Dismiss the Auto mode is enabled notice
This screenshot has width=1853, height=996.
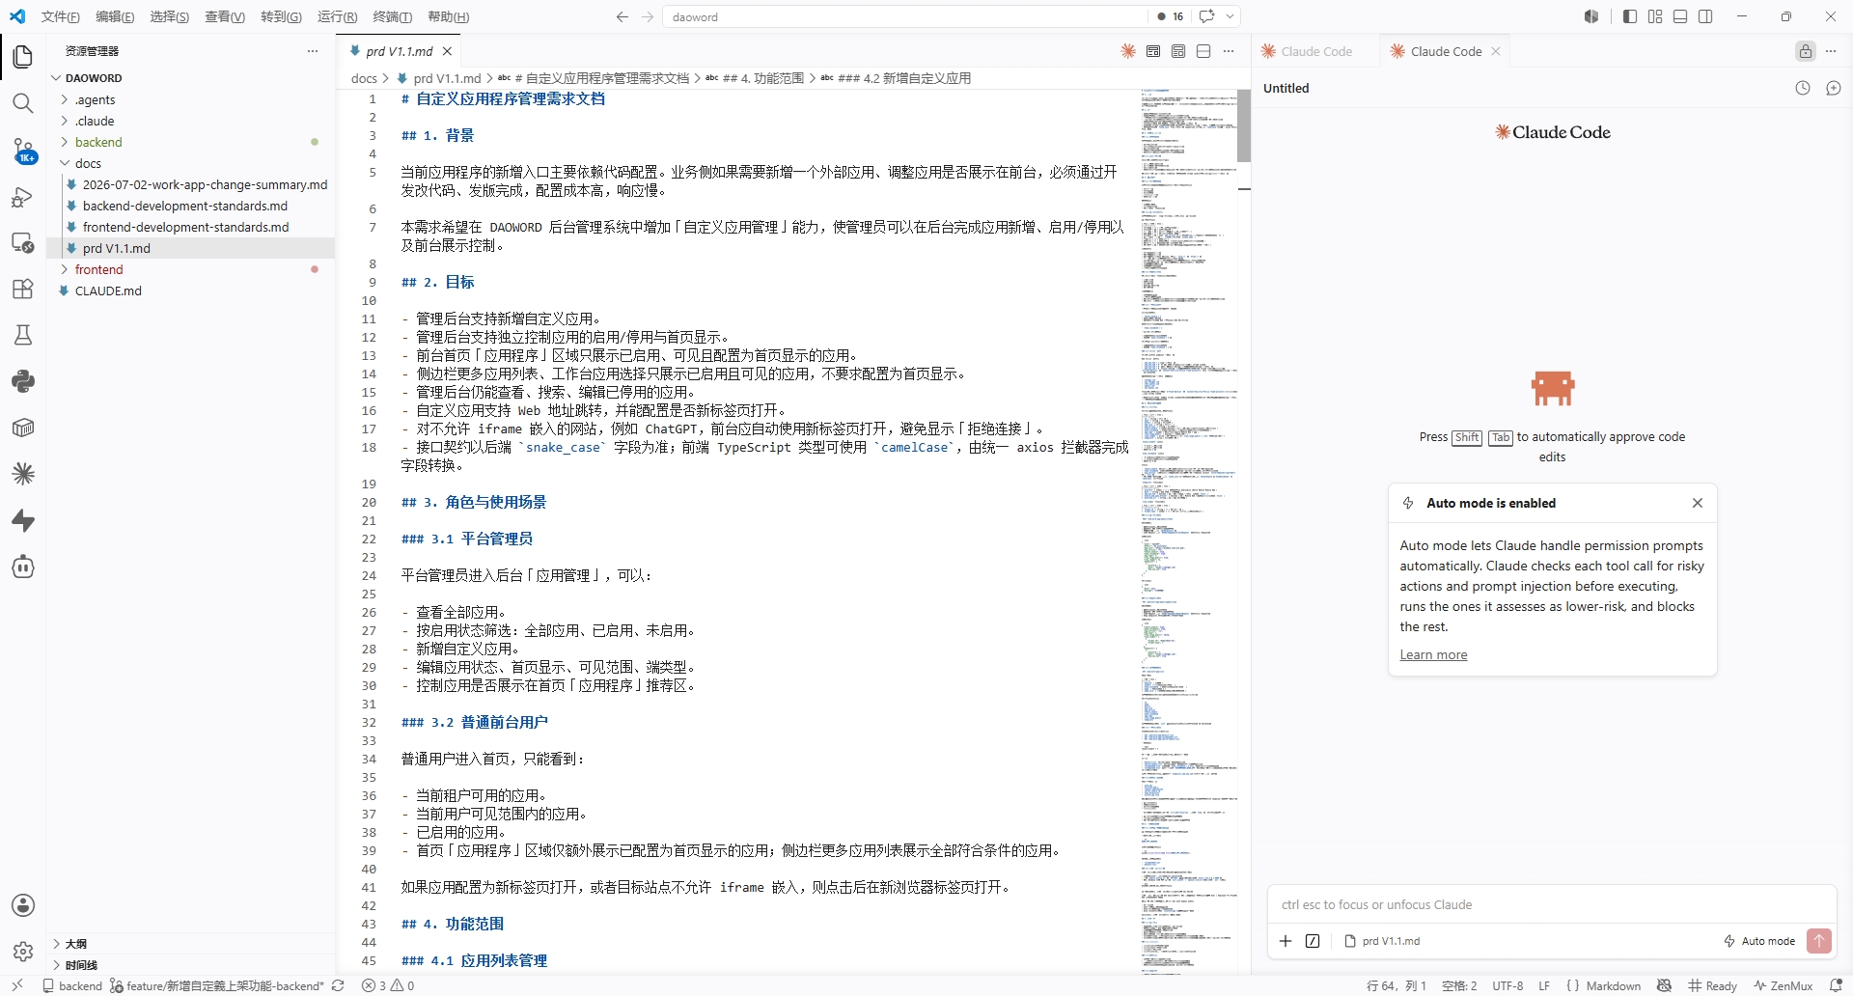coord(1698,503)
